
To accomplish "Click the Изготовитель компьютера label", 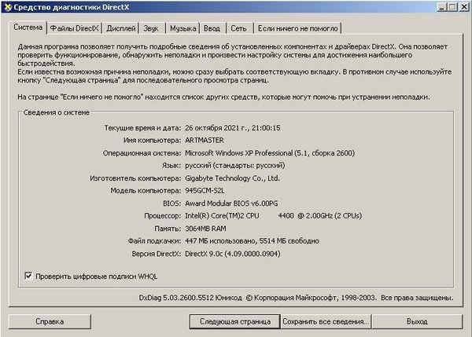I will coord(135,178).
